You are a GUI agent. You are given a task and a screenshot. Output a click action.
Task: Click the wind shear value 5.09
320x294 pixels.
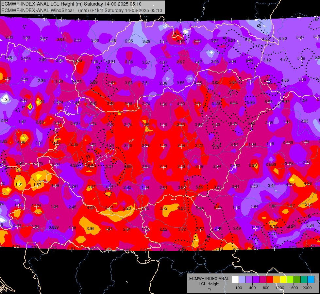pyautogui.click(x=301, y=58)
